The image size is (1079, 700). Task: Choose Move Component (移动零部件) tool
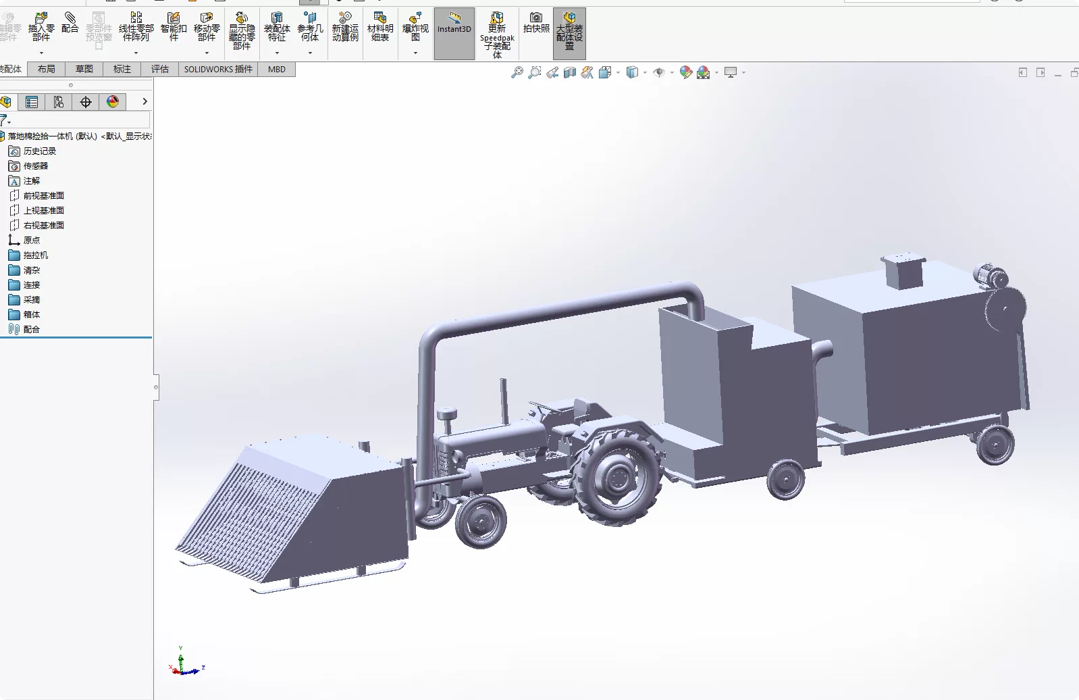tap(207, 26)
